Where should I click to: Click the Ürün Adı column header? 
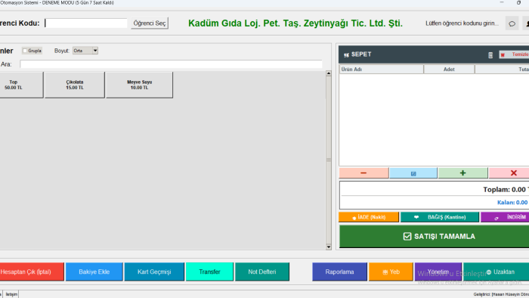(381, 69)
